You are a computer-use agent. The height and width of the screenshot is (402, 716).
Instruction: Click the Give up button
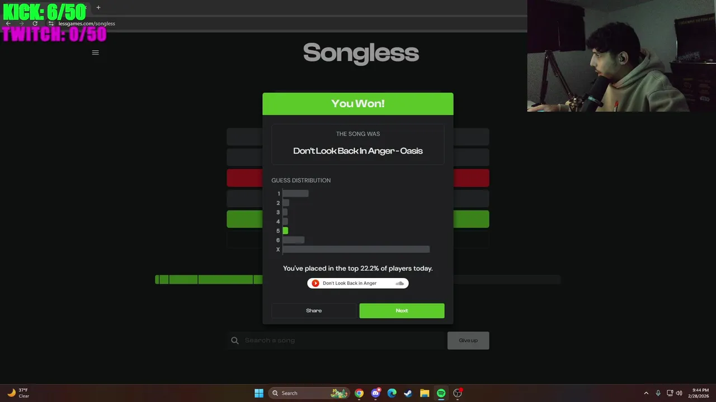[468, 341]
